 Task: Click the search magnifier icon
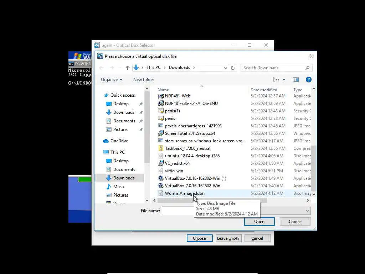coord(307,68)
